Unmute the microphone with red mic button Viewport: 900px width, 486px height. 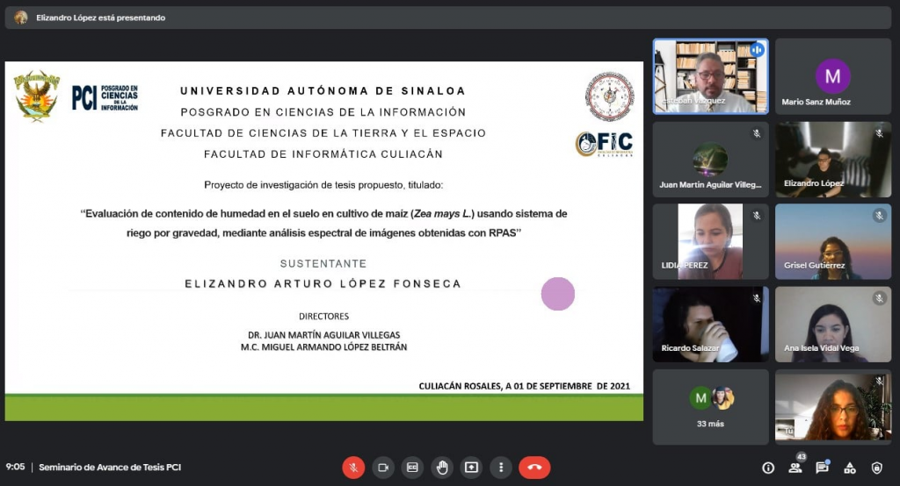(x=353, y=467)
